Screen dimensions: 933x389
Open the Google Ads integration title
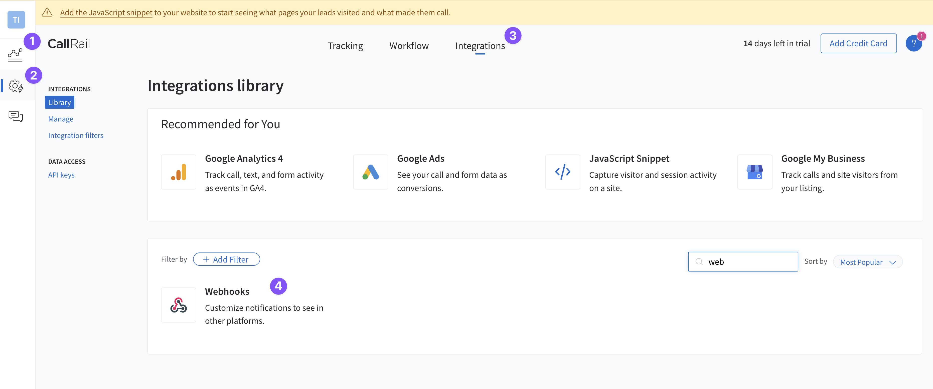pos(420,158)
